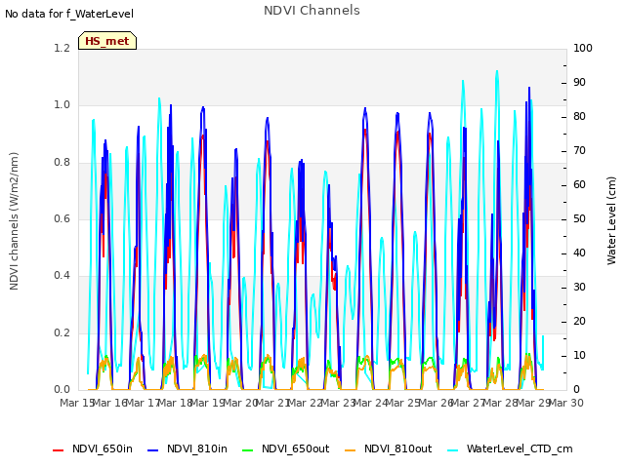Click the 0.4 tick on left axis

[x=62, y=276]
